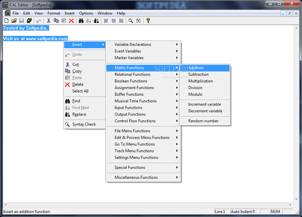This screenshot has width=302, height=217.
Task: Choose Find in the context menu
Action: (84, 101)
